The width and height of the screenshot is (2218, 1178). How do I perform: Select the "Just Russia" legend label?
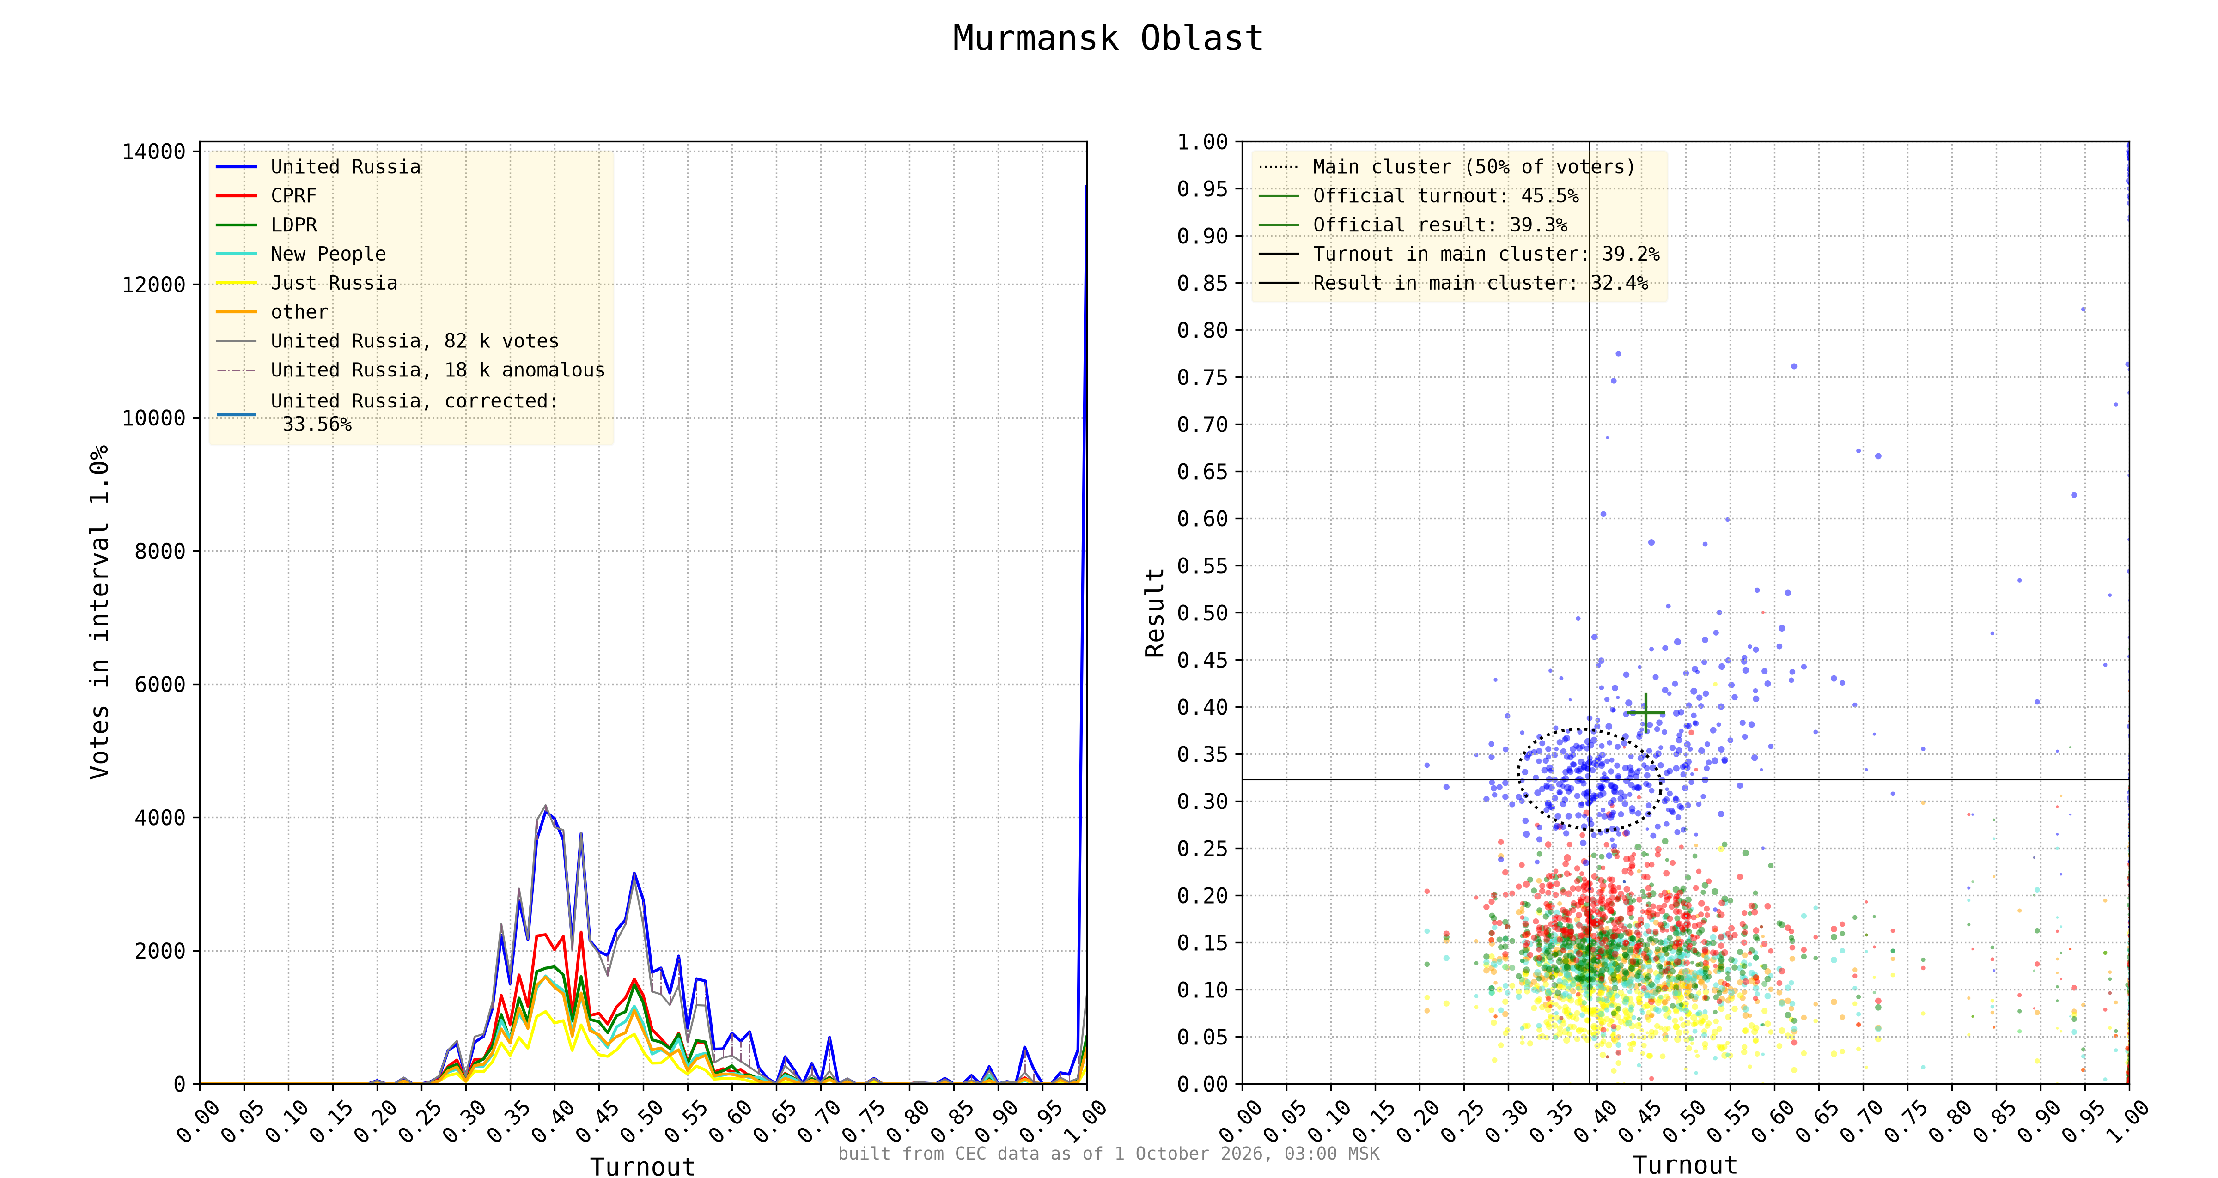334,283
